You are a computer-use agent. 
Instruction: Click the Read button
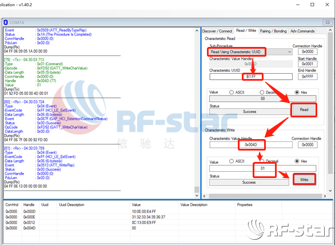(304, 110)
